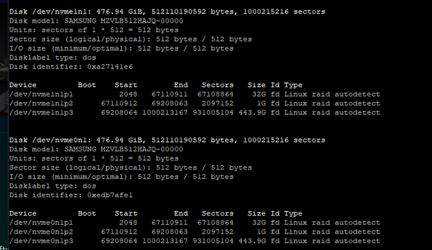Click the /dev/nvme1n1p3 device entry

pos(41,113)
